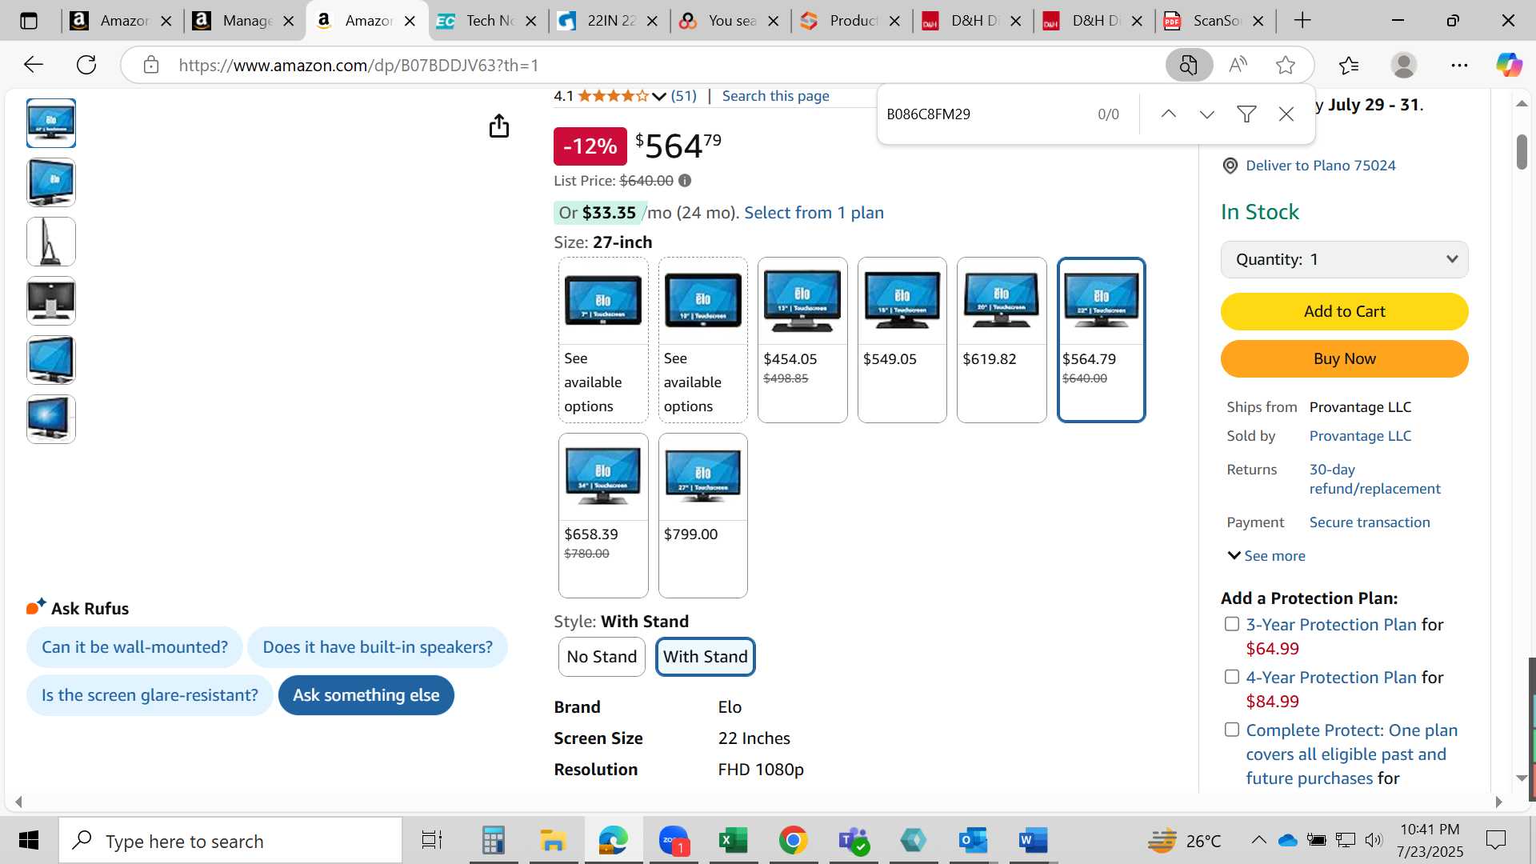1536x864 pixels.
Task: Open Deliver to Plano 75024 link
Action: (x=1320, y=166)
